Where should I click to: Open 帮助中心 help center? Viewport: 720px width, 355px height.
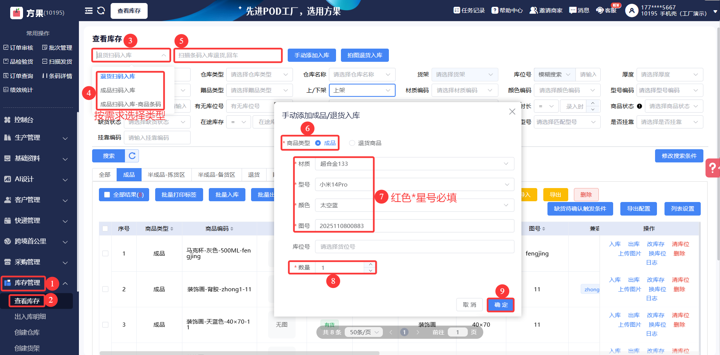coord(507,10)
